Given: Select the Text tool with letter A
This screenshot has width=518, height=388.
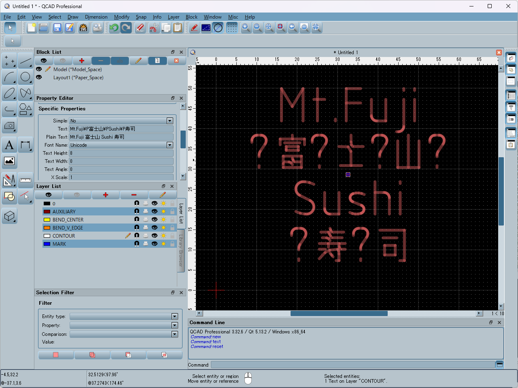Looking at the screenshot, I should click(x=9, y=145).
